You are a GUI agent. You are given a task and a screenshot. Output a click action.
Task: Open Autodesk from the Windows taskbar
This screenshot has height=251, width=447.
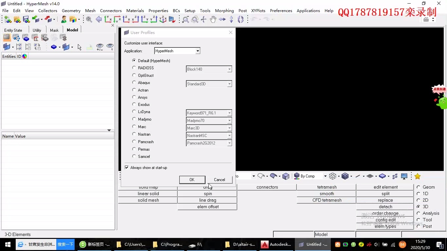[277, 244]
